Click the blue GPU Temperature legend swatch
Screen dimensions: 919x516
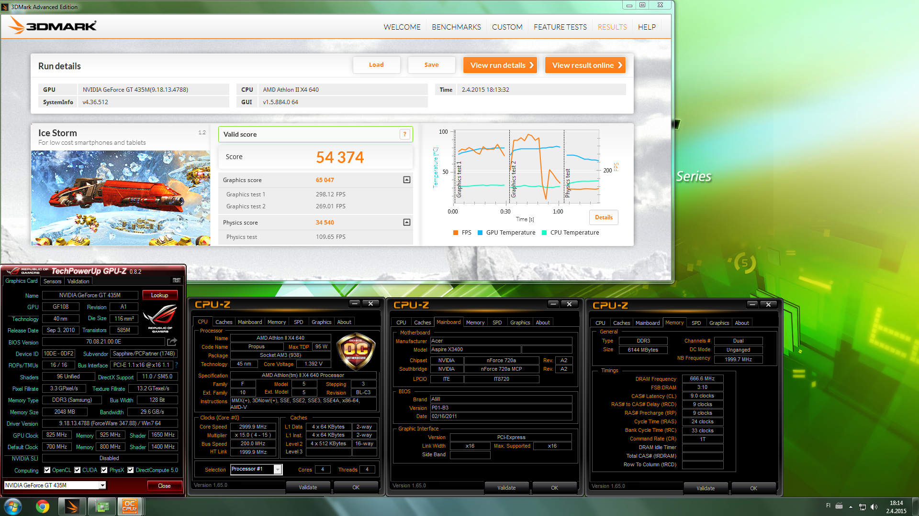(480, 233)
